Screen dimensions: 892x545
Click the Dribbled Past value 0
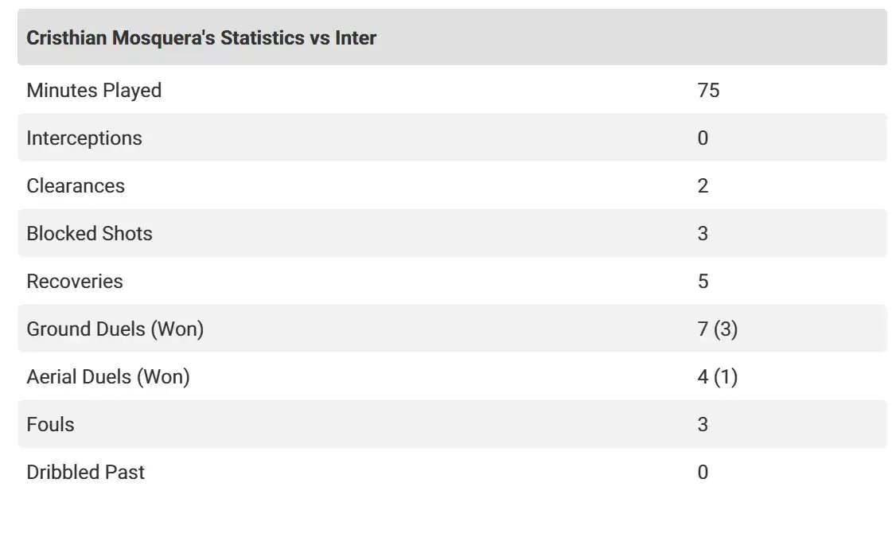(x=703, y=472)
